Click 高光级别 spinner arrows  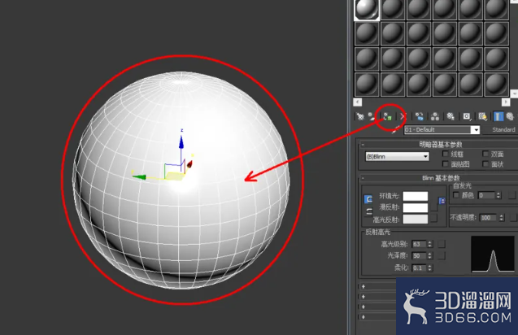tap(430, 244)
